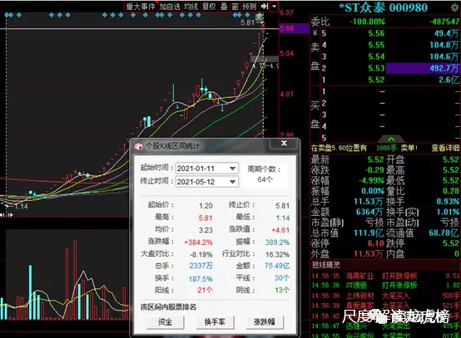Click the 5.66 price axis marker

pos(294,28)
